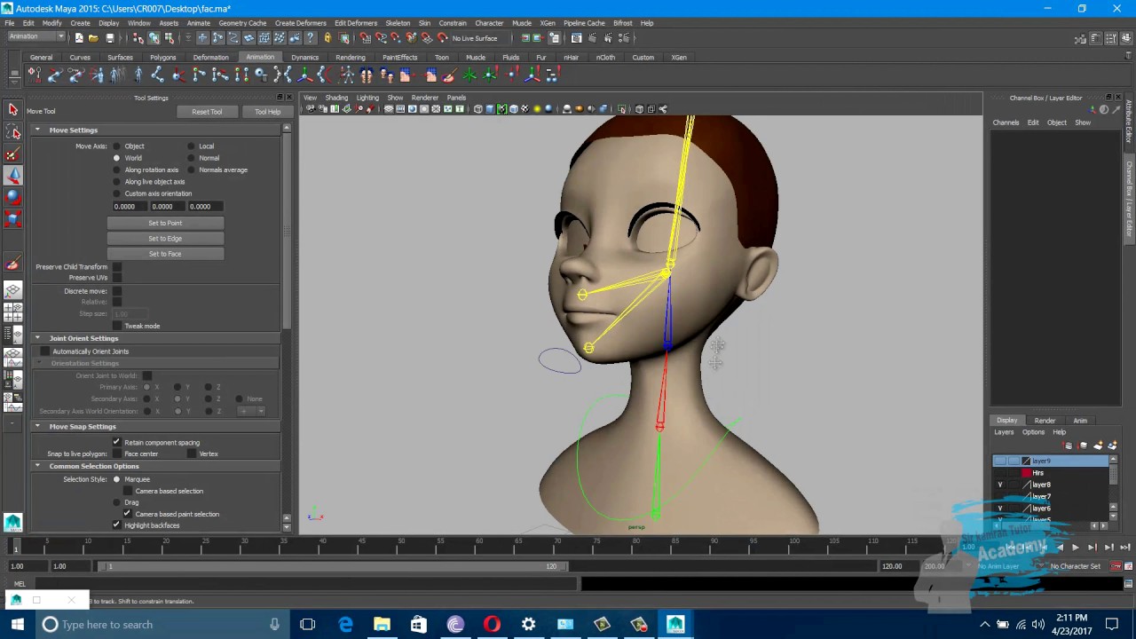Screen dimensions: 1136x639
Task: Click the play forwards button
Action: 1075,548
